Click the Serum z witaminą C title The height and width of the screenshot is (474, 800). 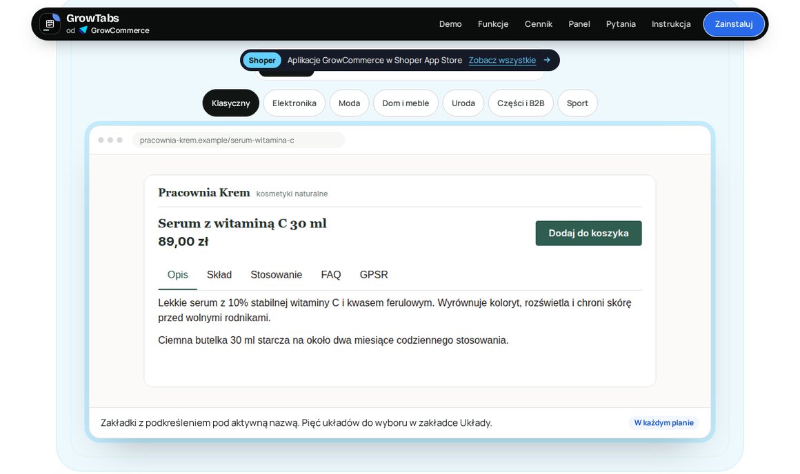pos(242,223)
